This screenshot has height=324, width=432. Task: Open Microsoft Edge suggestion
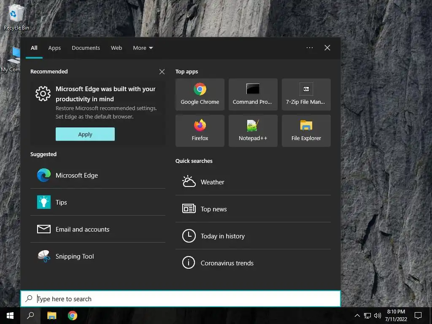(98, 175)
